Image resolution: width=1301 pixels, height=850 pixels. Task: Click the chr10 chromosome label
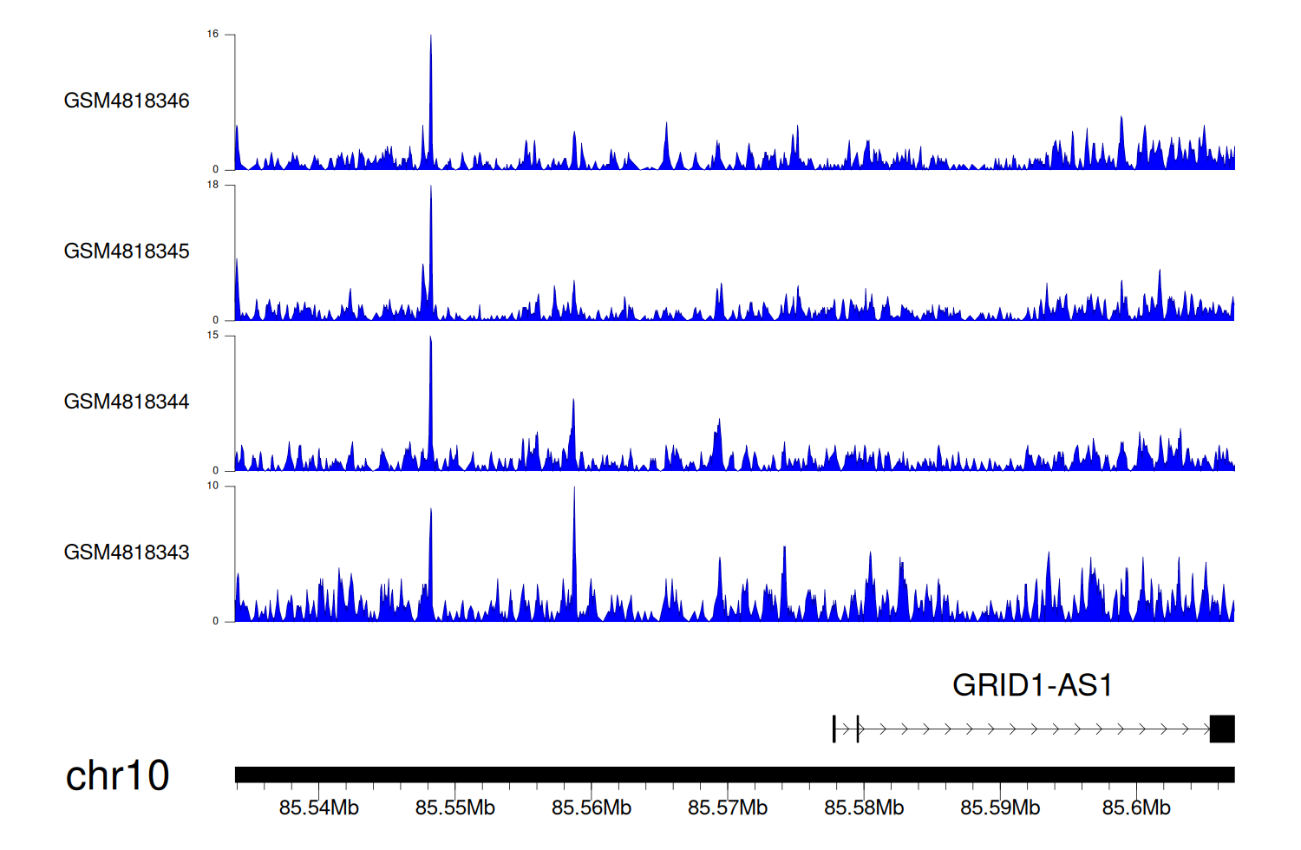tap(117, 775)
